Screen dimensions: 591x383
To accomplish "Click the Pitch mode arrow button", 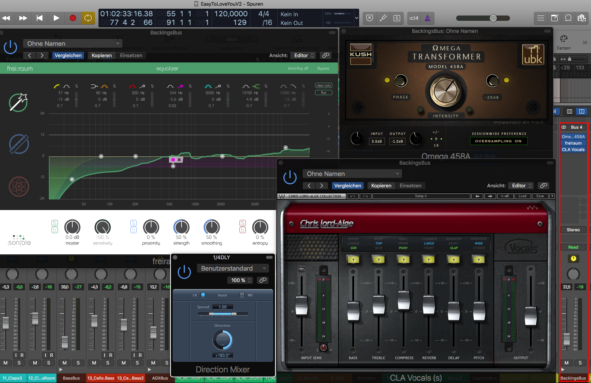I will coord(479,260).
